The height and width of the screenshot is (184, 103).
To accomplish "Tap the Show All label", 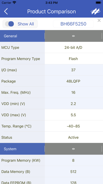I will 26,24.
